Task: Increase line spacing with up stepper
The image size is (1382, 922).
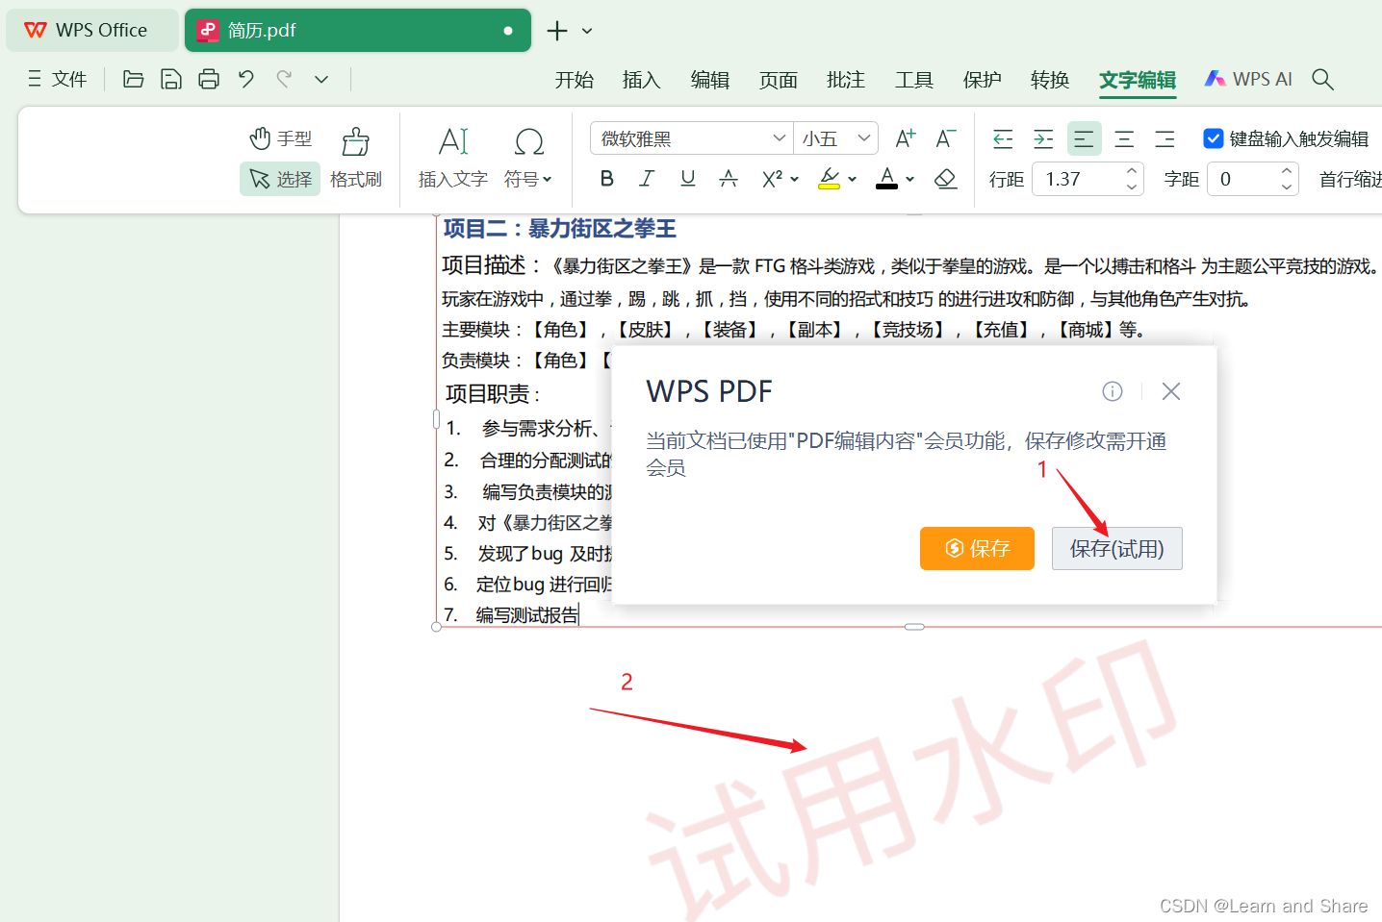Action: [x=1132, y=171]
